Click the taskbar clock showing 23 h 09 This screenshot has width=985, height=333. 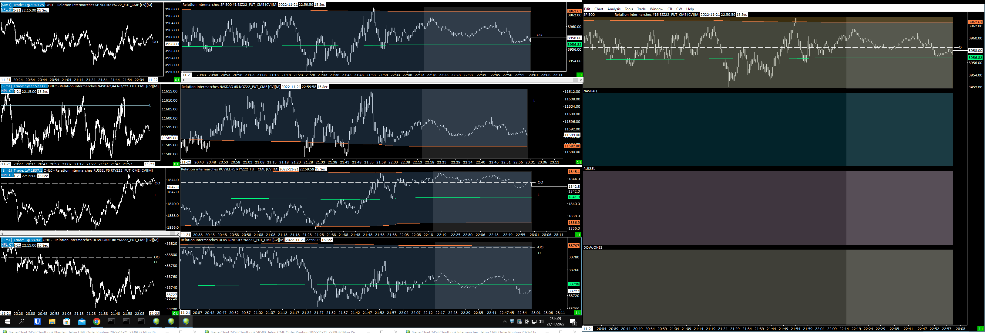pos(555,321)
